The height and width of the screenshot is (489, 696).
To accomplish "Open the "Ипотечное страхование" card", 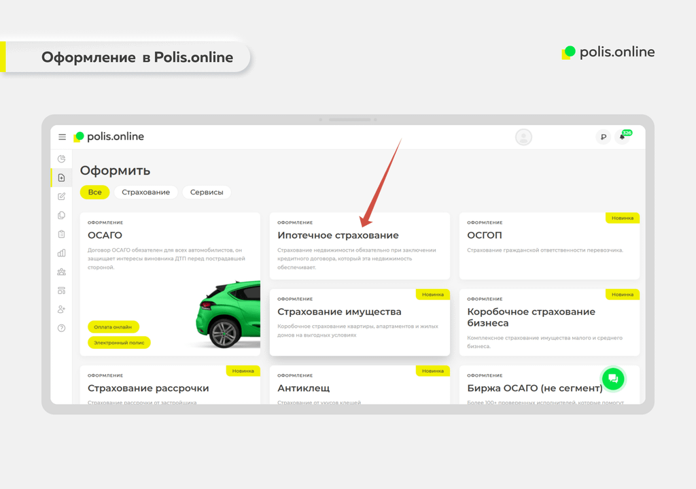I will point(360,246).
